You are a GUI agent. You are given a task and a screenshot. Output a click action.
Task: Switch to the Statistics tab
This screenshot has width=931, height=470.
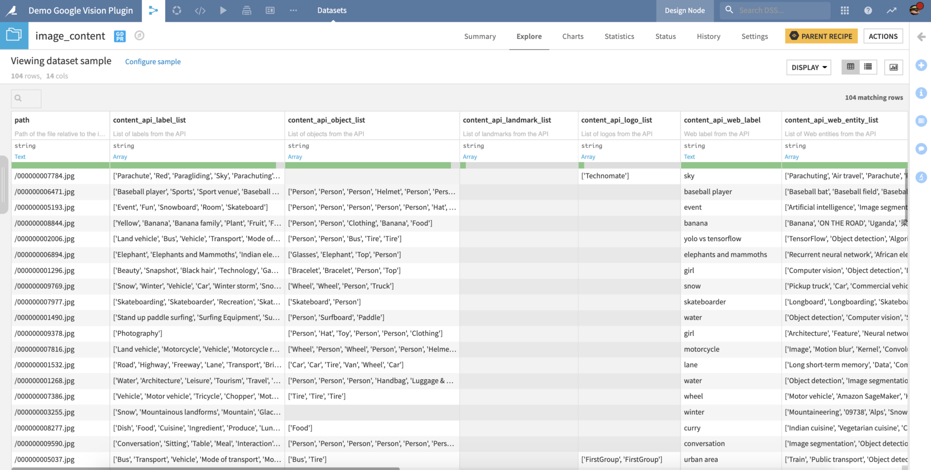point(619,36)
